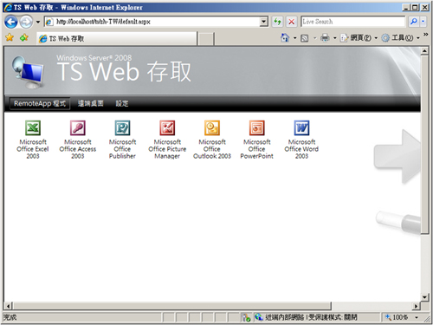Go to Home page icon
433x325 pixels.
[x=285, y=38]
